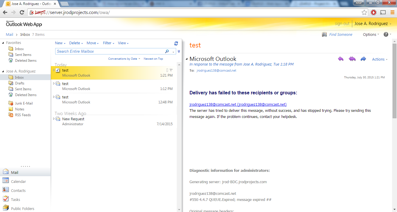Select the test message received 12:48 PM
This screenshot has width=397, height=212.
coord(114,100)
